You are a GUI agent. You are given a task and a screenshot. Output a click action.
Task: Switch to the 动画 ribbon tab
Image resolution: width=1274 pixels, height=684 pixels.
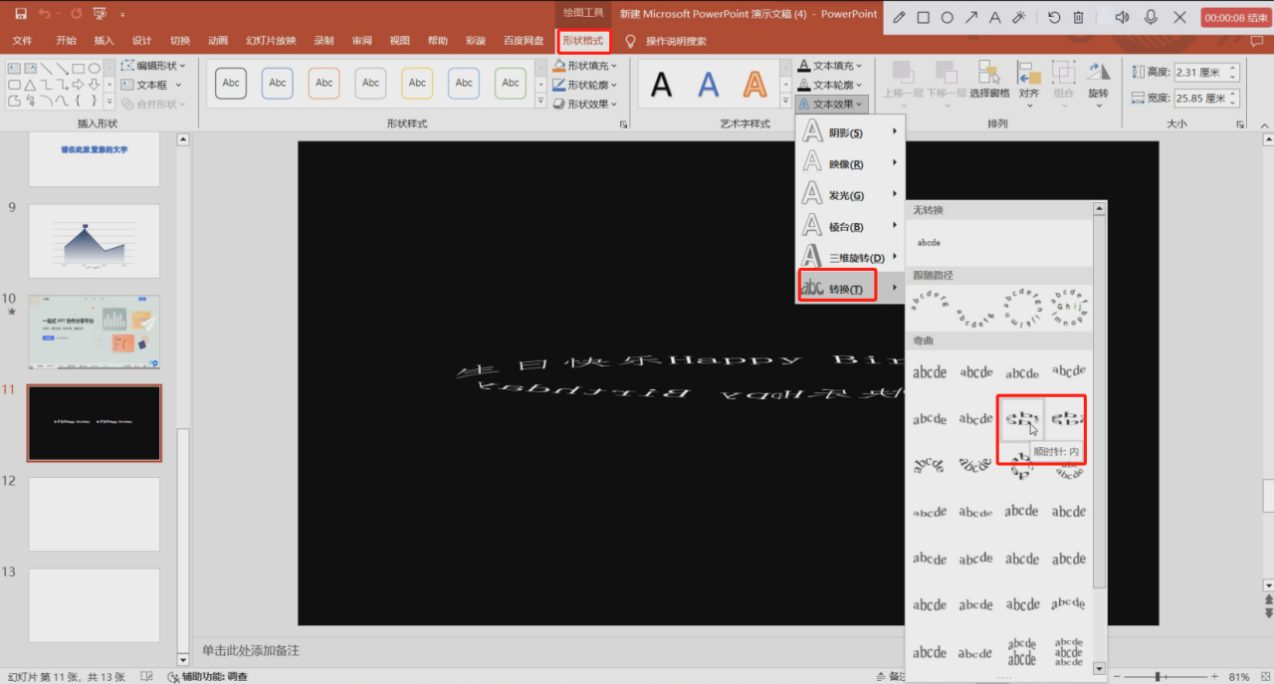pos(217,40)
